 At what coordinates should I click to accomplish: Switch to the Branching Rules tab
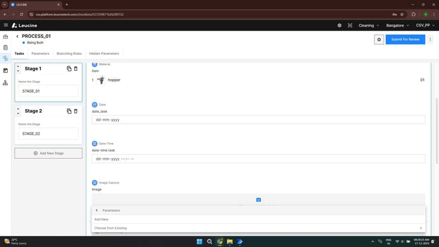pos(69,54)
